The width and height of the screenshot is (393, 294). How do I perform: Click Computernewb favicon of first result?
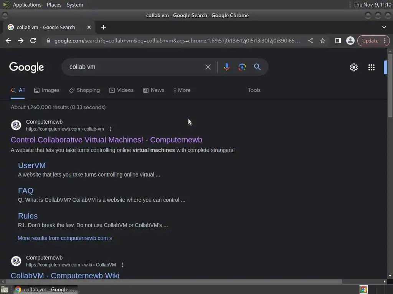16,125
